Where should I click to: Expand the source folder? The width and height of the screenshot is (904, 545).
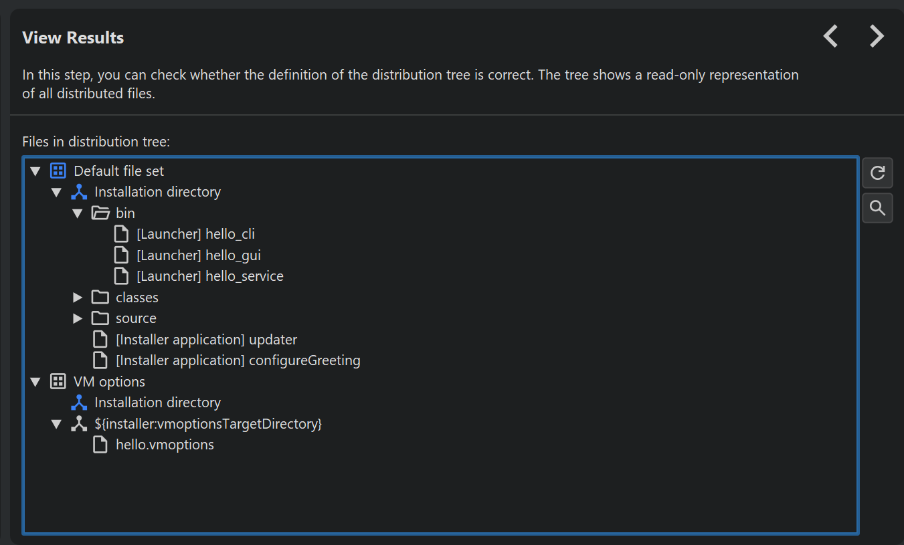pyautogui.click(x=78, y=319)
